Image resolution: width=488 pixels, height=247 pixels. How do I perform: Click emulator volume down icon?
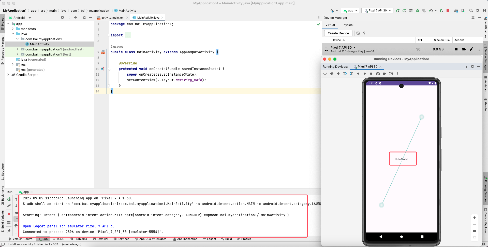(x=338, y=74)
